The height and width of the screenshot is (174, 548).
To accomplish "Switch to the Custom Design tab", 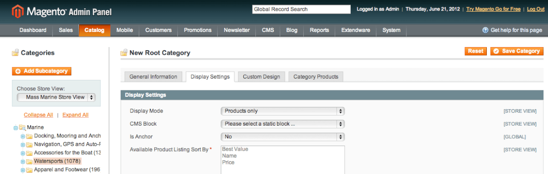I will (262, 77).
